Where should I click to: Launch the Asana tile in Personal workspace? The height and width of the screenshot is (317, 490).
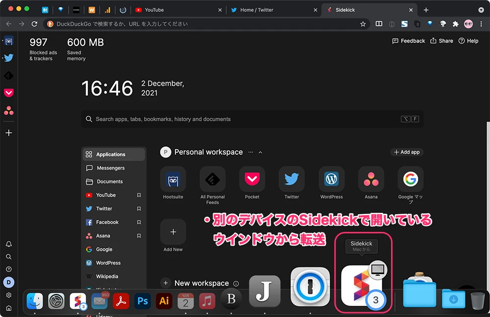click(371, 179)
